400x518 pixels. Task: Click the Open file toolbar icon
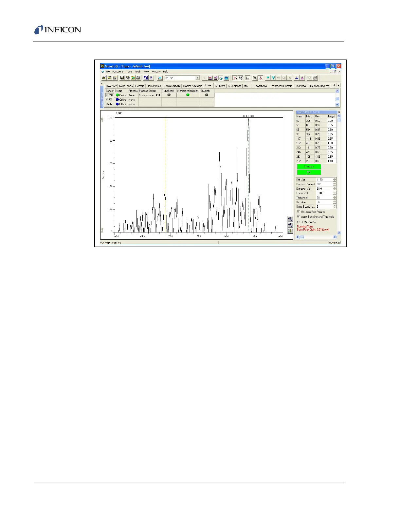click(x=109, y=78)
